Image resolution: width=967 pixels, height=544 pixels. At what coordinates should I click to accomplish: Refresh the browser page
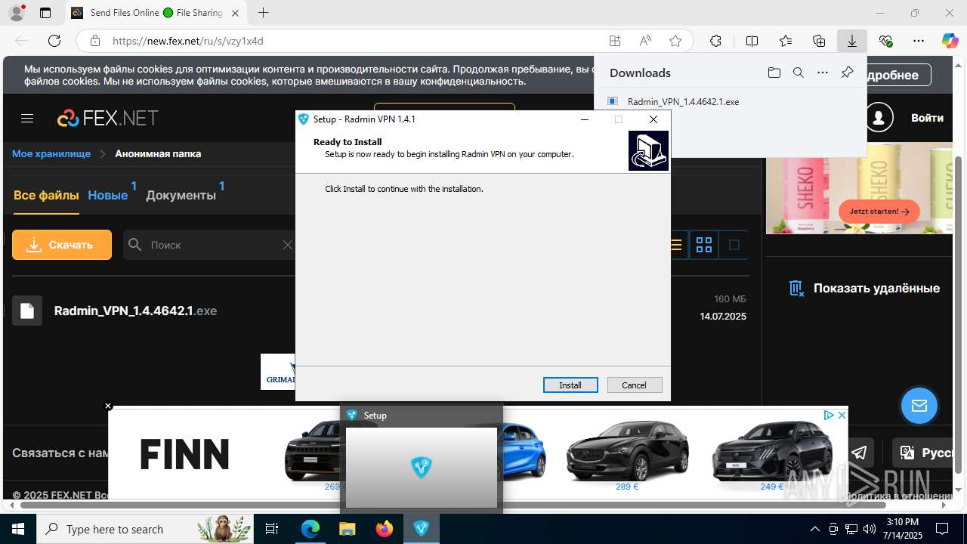[x=54, y=41]
